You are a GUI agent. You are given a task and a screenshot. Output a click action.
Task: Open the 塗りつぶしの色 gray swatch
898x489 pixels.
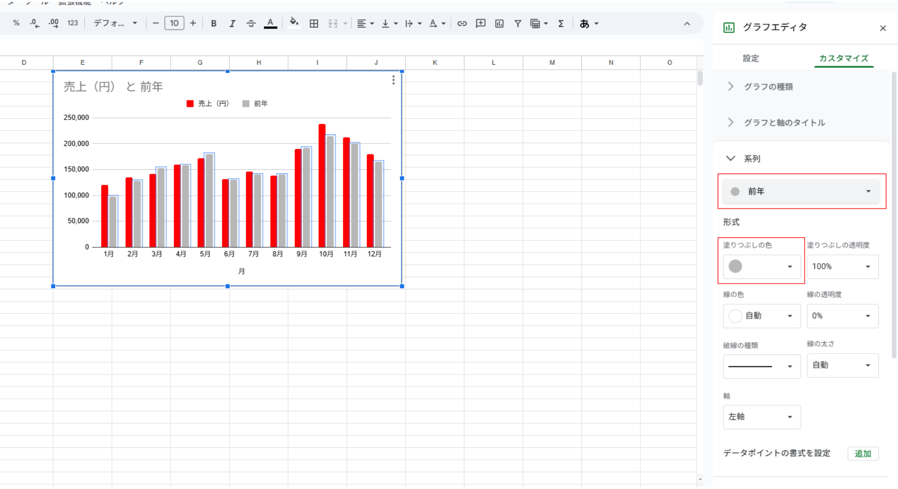pos(761,266)
